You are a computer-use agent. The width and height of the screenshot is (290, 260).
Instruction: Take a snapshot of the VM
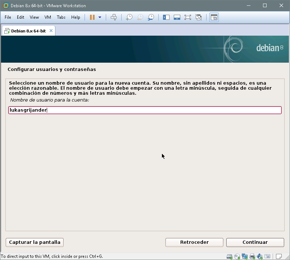click(x=129, y=17)
